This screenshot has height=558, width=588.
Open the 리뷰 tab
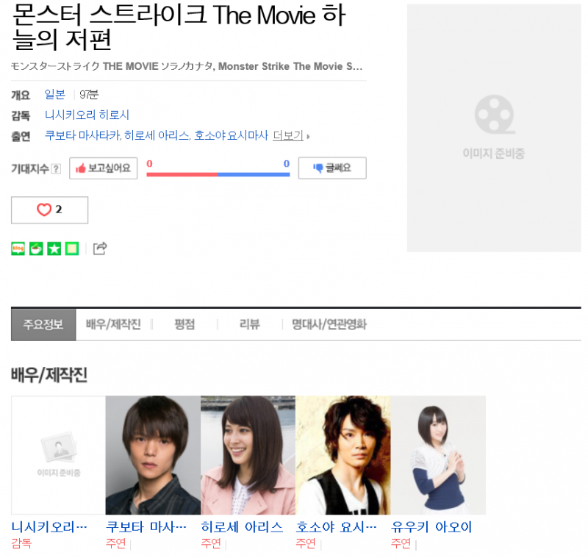click(x=250, y=324)
